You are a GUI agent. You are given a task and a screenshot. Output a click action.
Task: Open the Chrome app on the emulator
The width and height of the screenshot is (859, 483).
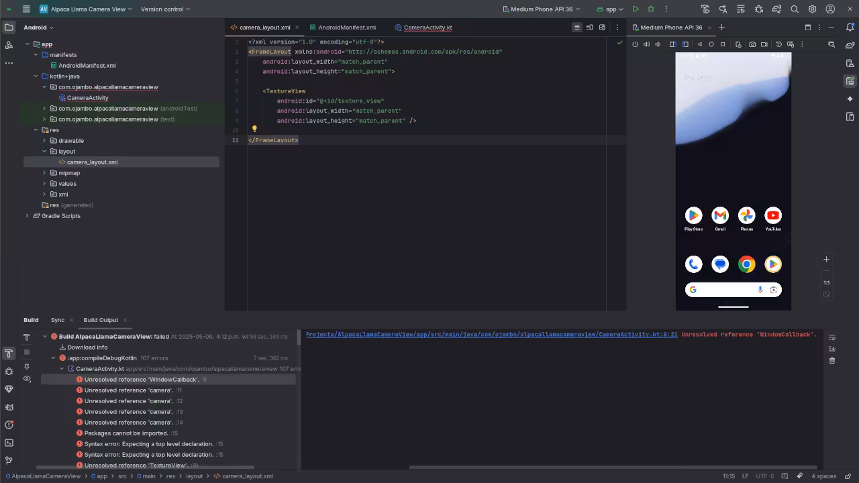point(746,264)
